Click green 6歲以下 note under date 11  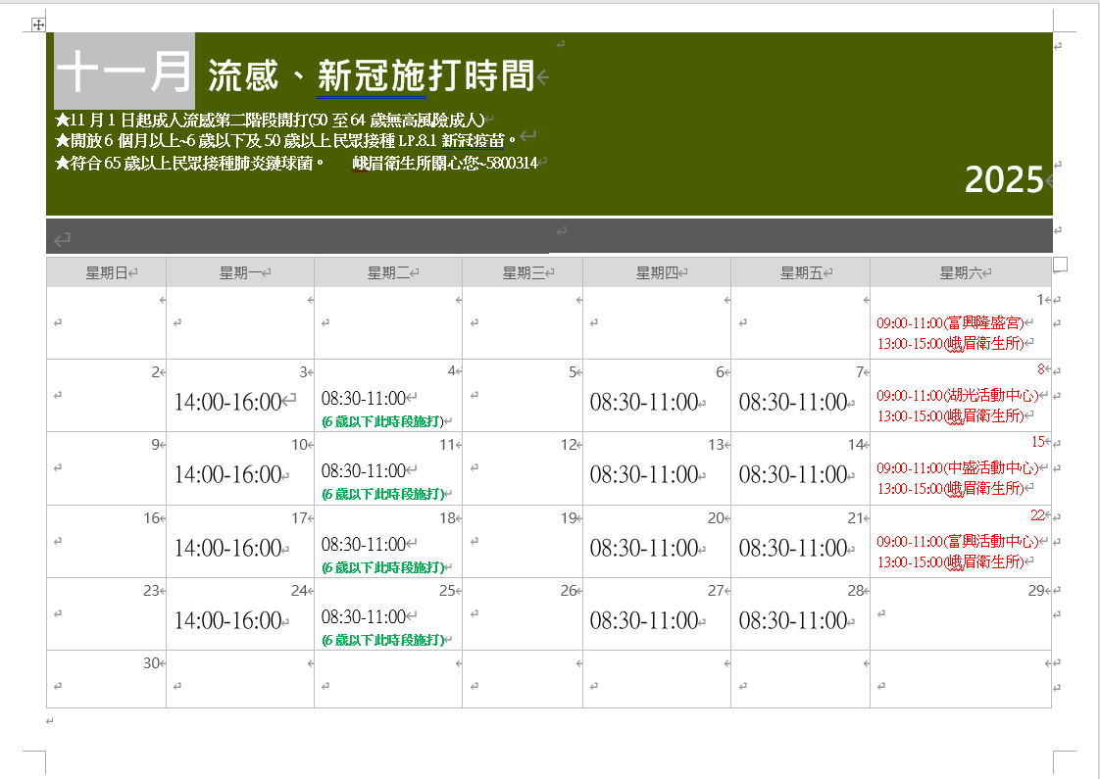382,494
